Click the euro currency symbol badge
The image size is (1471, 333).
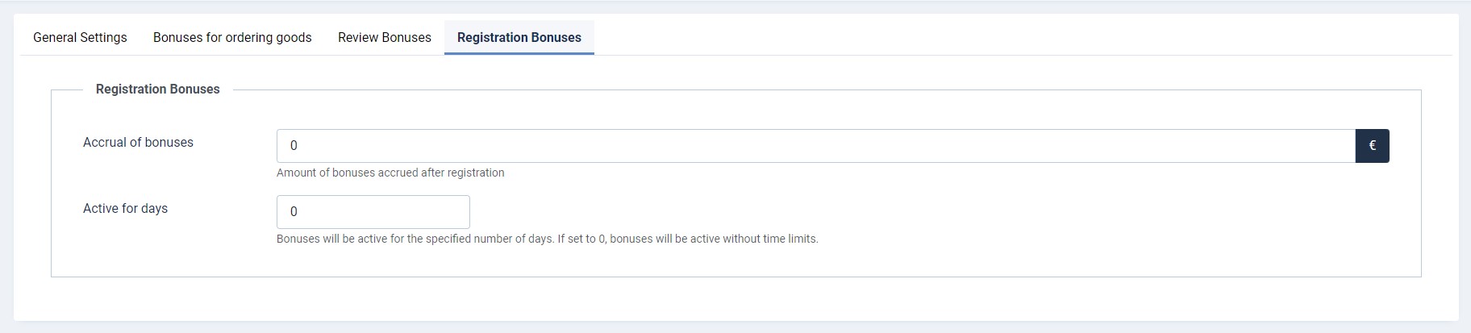[x=1372, y=146]
